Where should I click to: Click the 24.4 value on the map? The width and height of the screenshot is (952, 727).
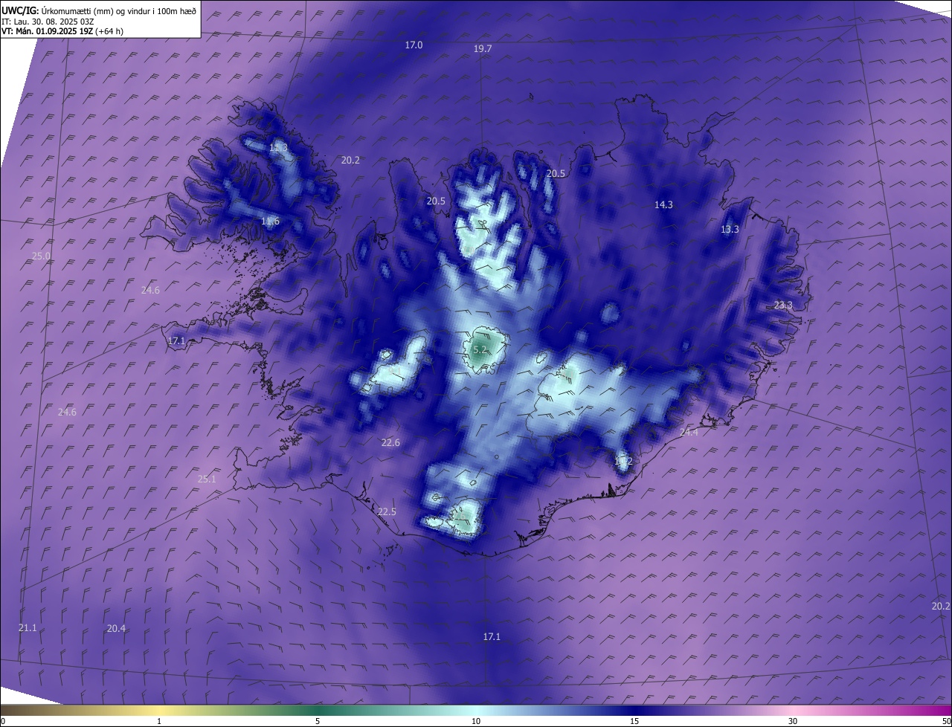tap(689, 433)
